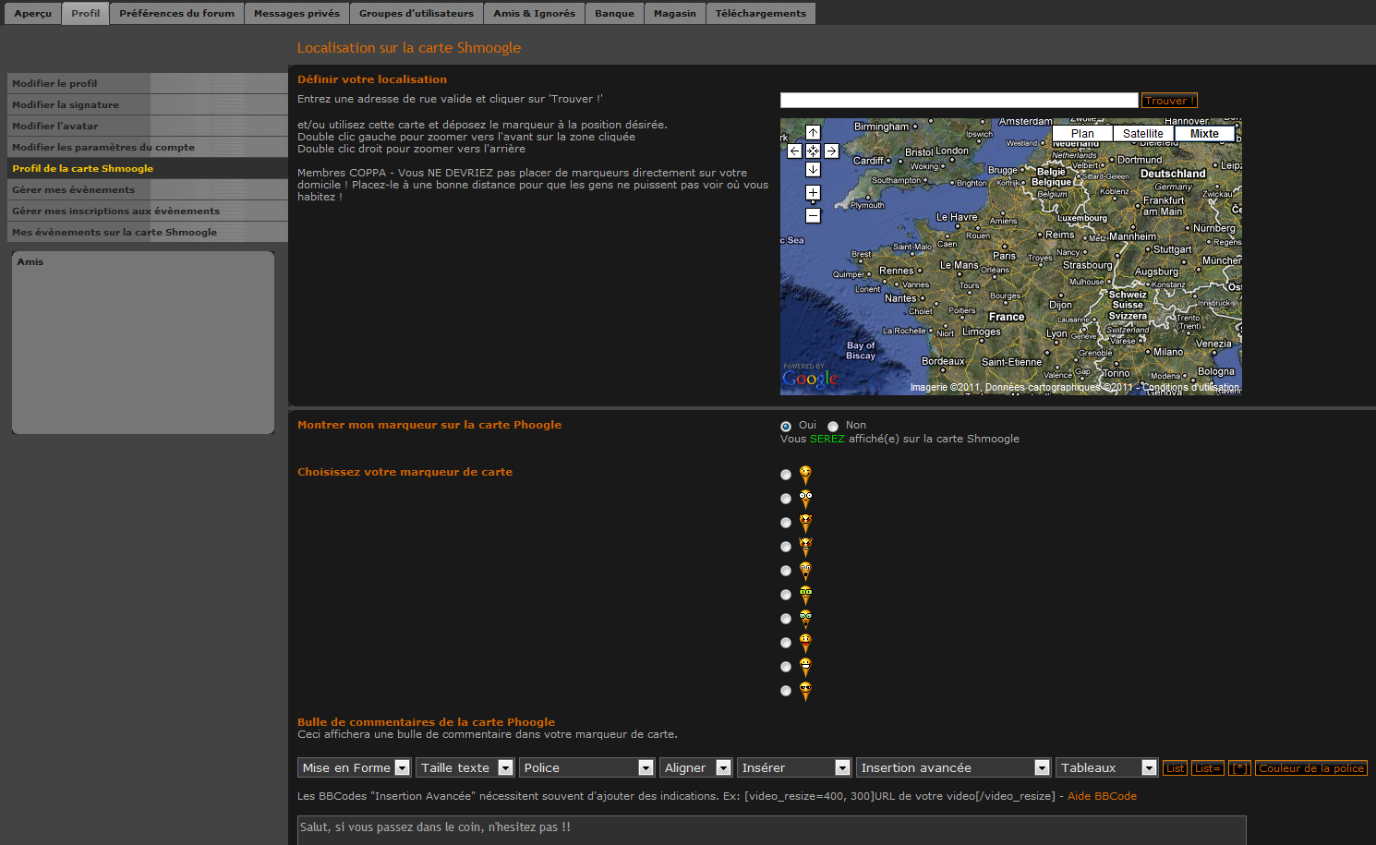Pan the map left with the arrow

pyautogui.click(x=794, y=151)
